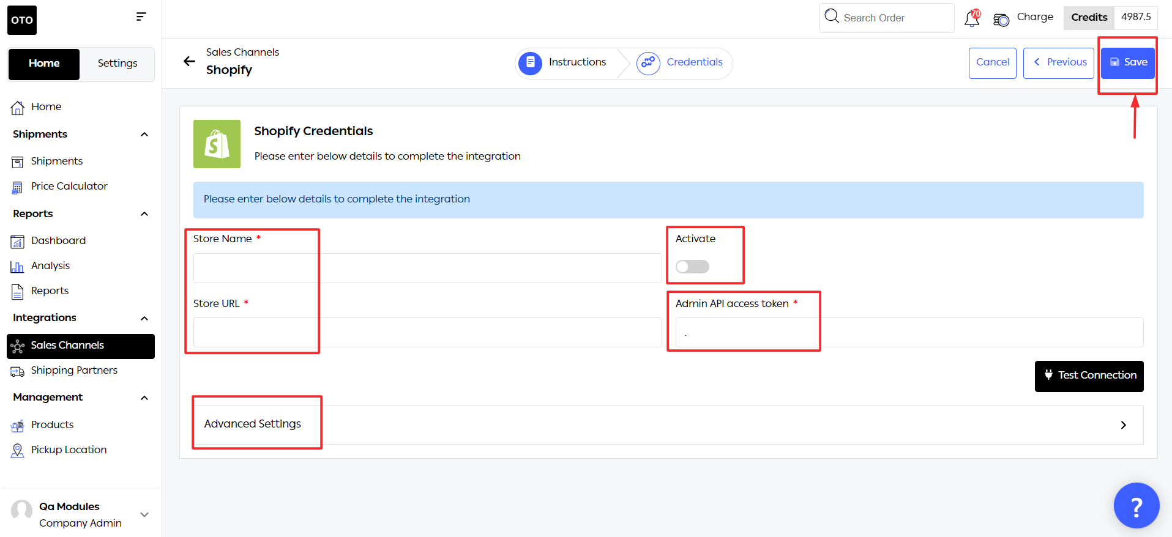Select Sales Channels item

click(x=81, y=346)
